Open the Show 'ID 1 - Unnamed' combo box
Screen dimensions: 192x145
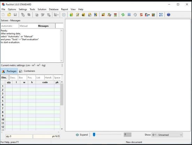(167, 135)
